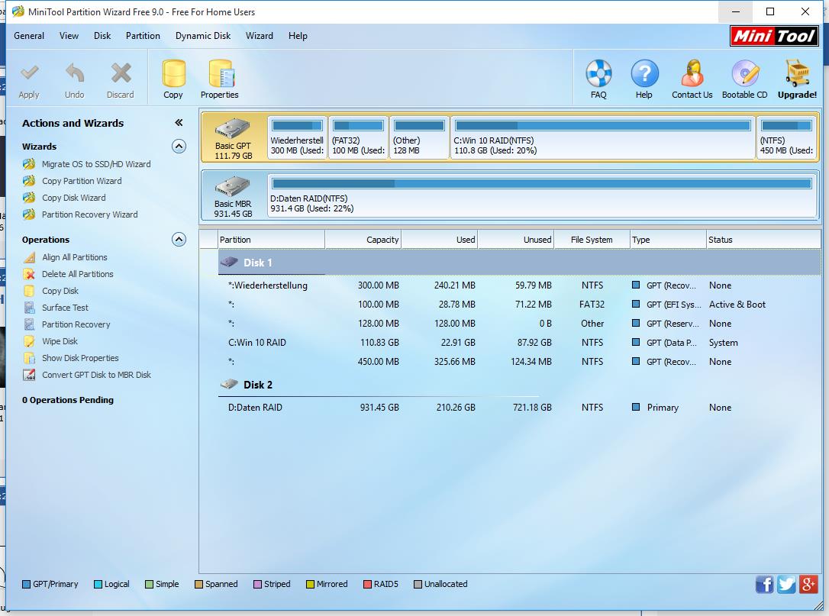Open the View menu

pos(69,36)
